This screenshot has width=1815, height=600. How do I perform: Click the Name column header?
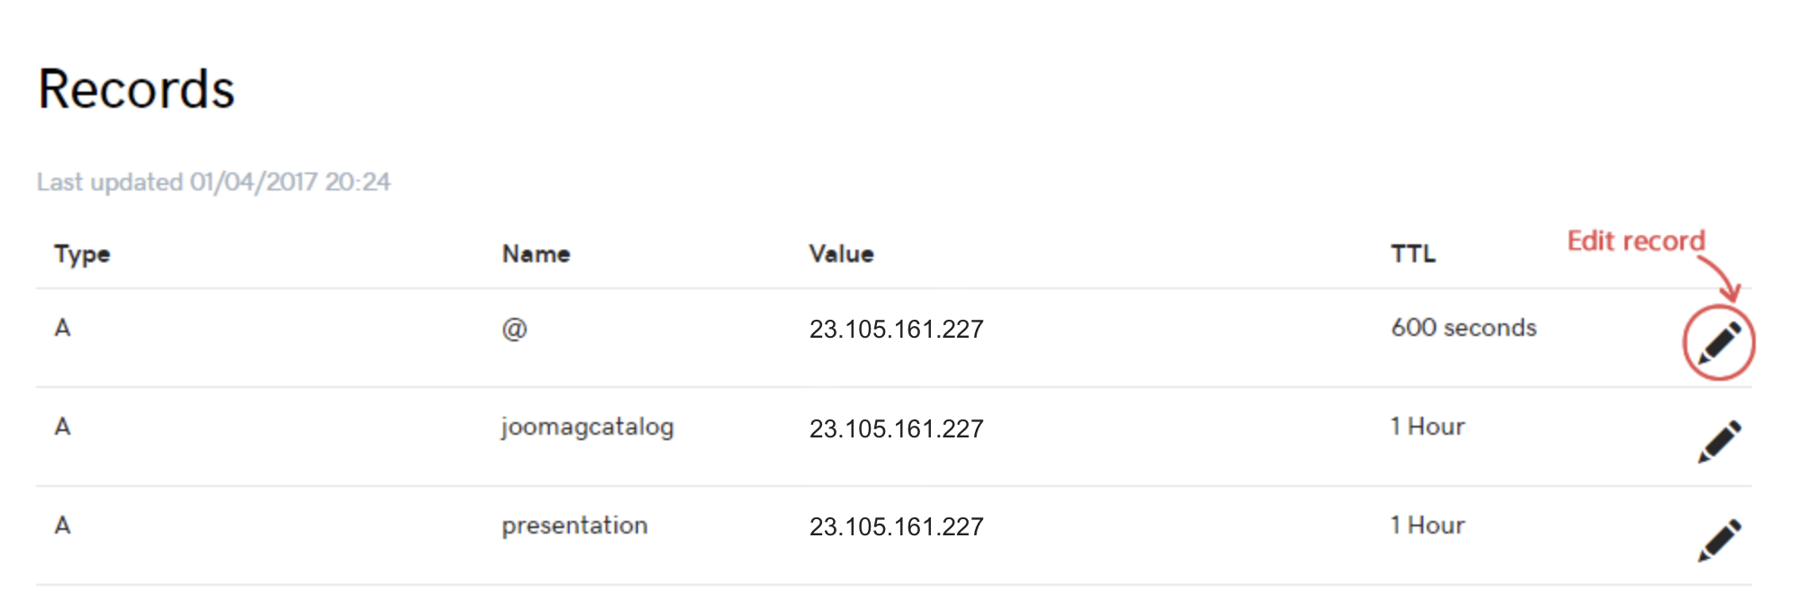[536, 254]
